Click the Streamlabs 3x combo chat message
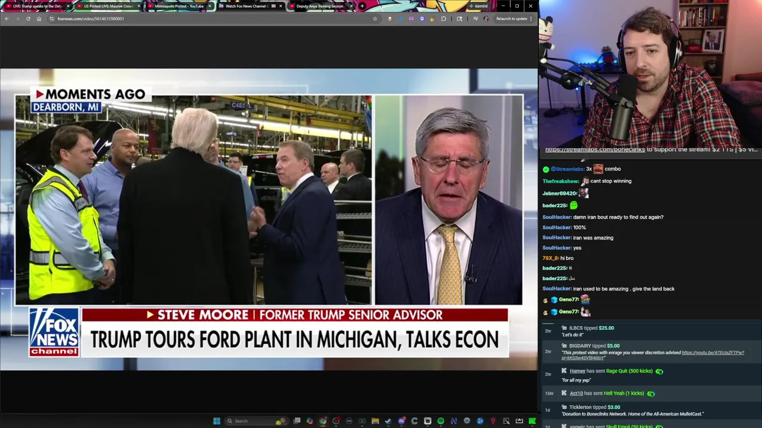The image size is (762, 428). (582, 169)
